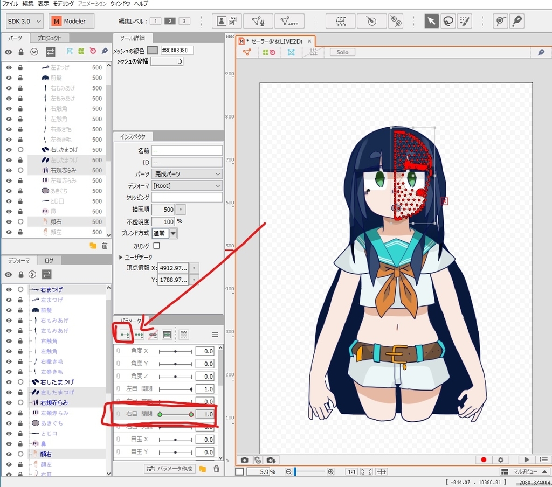Viewport: 552px width, 487px height.
Task: Click the red record button below canvas
Action: coord(484,460)
